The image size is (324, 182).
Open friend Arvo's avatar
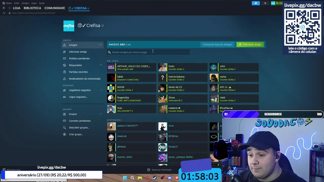[x=163, y=127]
